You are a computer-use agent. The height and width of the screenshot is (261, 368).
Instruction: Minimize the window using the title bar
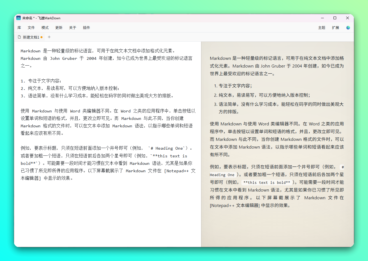[x=322, y=18]
